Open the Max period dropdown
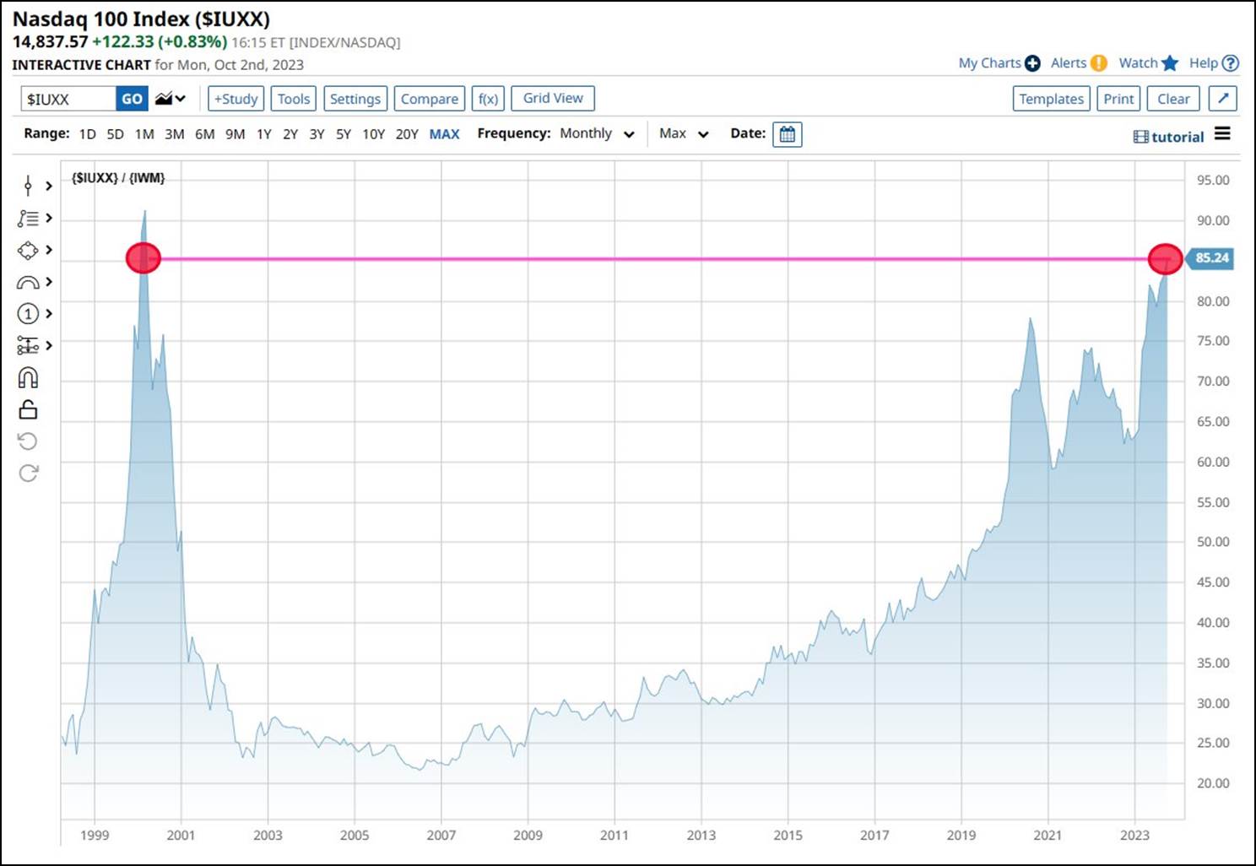The image size is (1256, 866). [x=684, y=133]
